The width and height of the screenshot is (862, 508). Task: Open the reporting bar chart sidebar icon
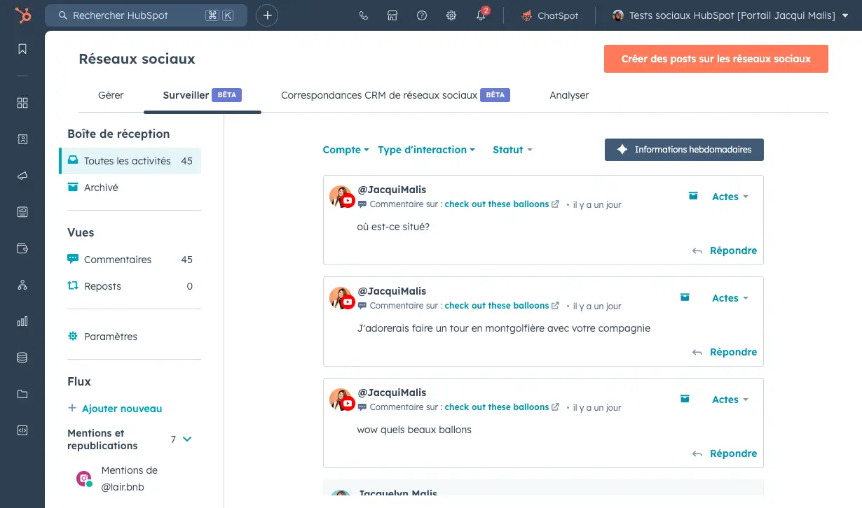click(x=22, y=321)
